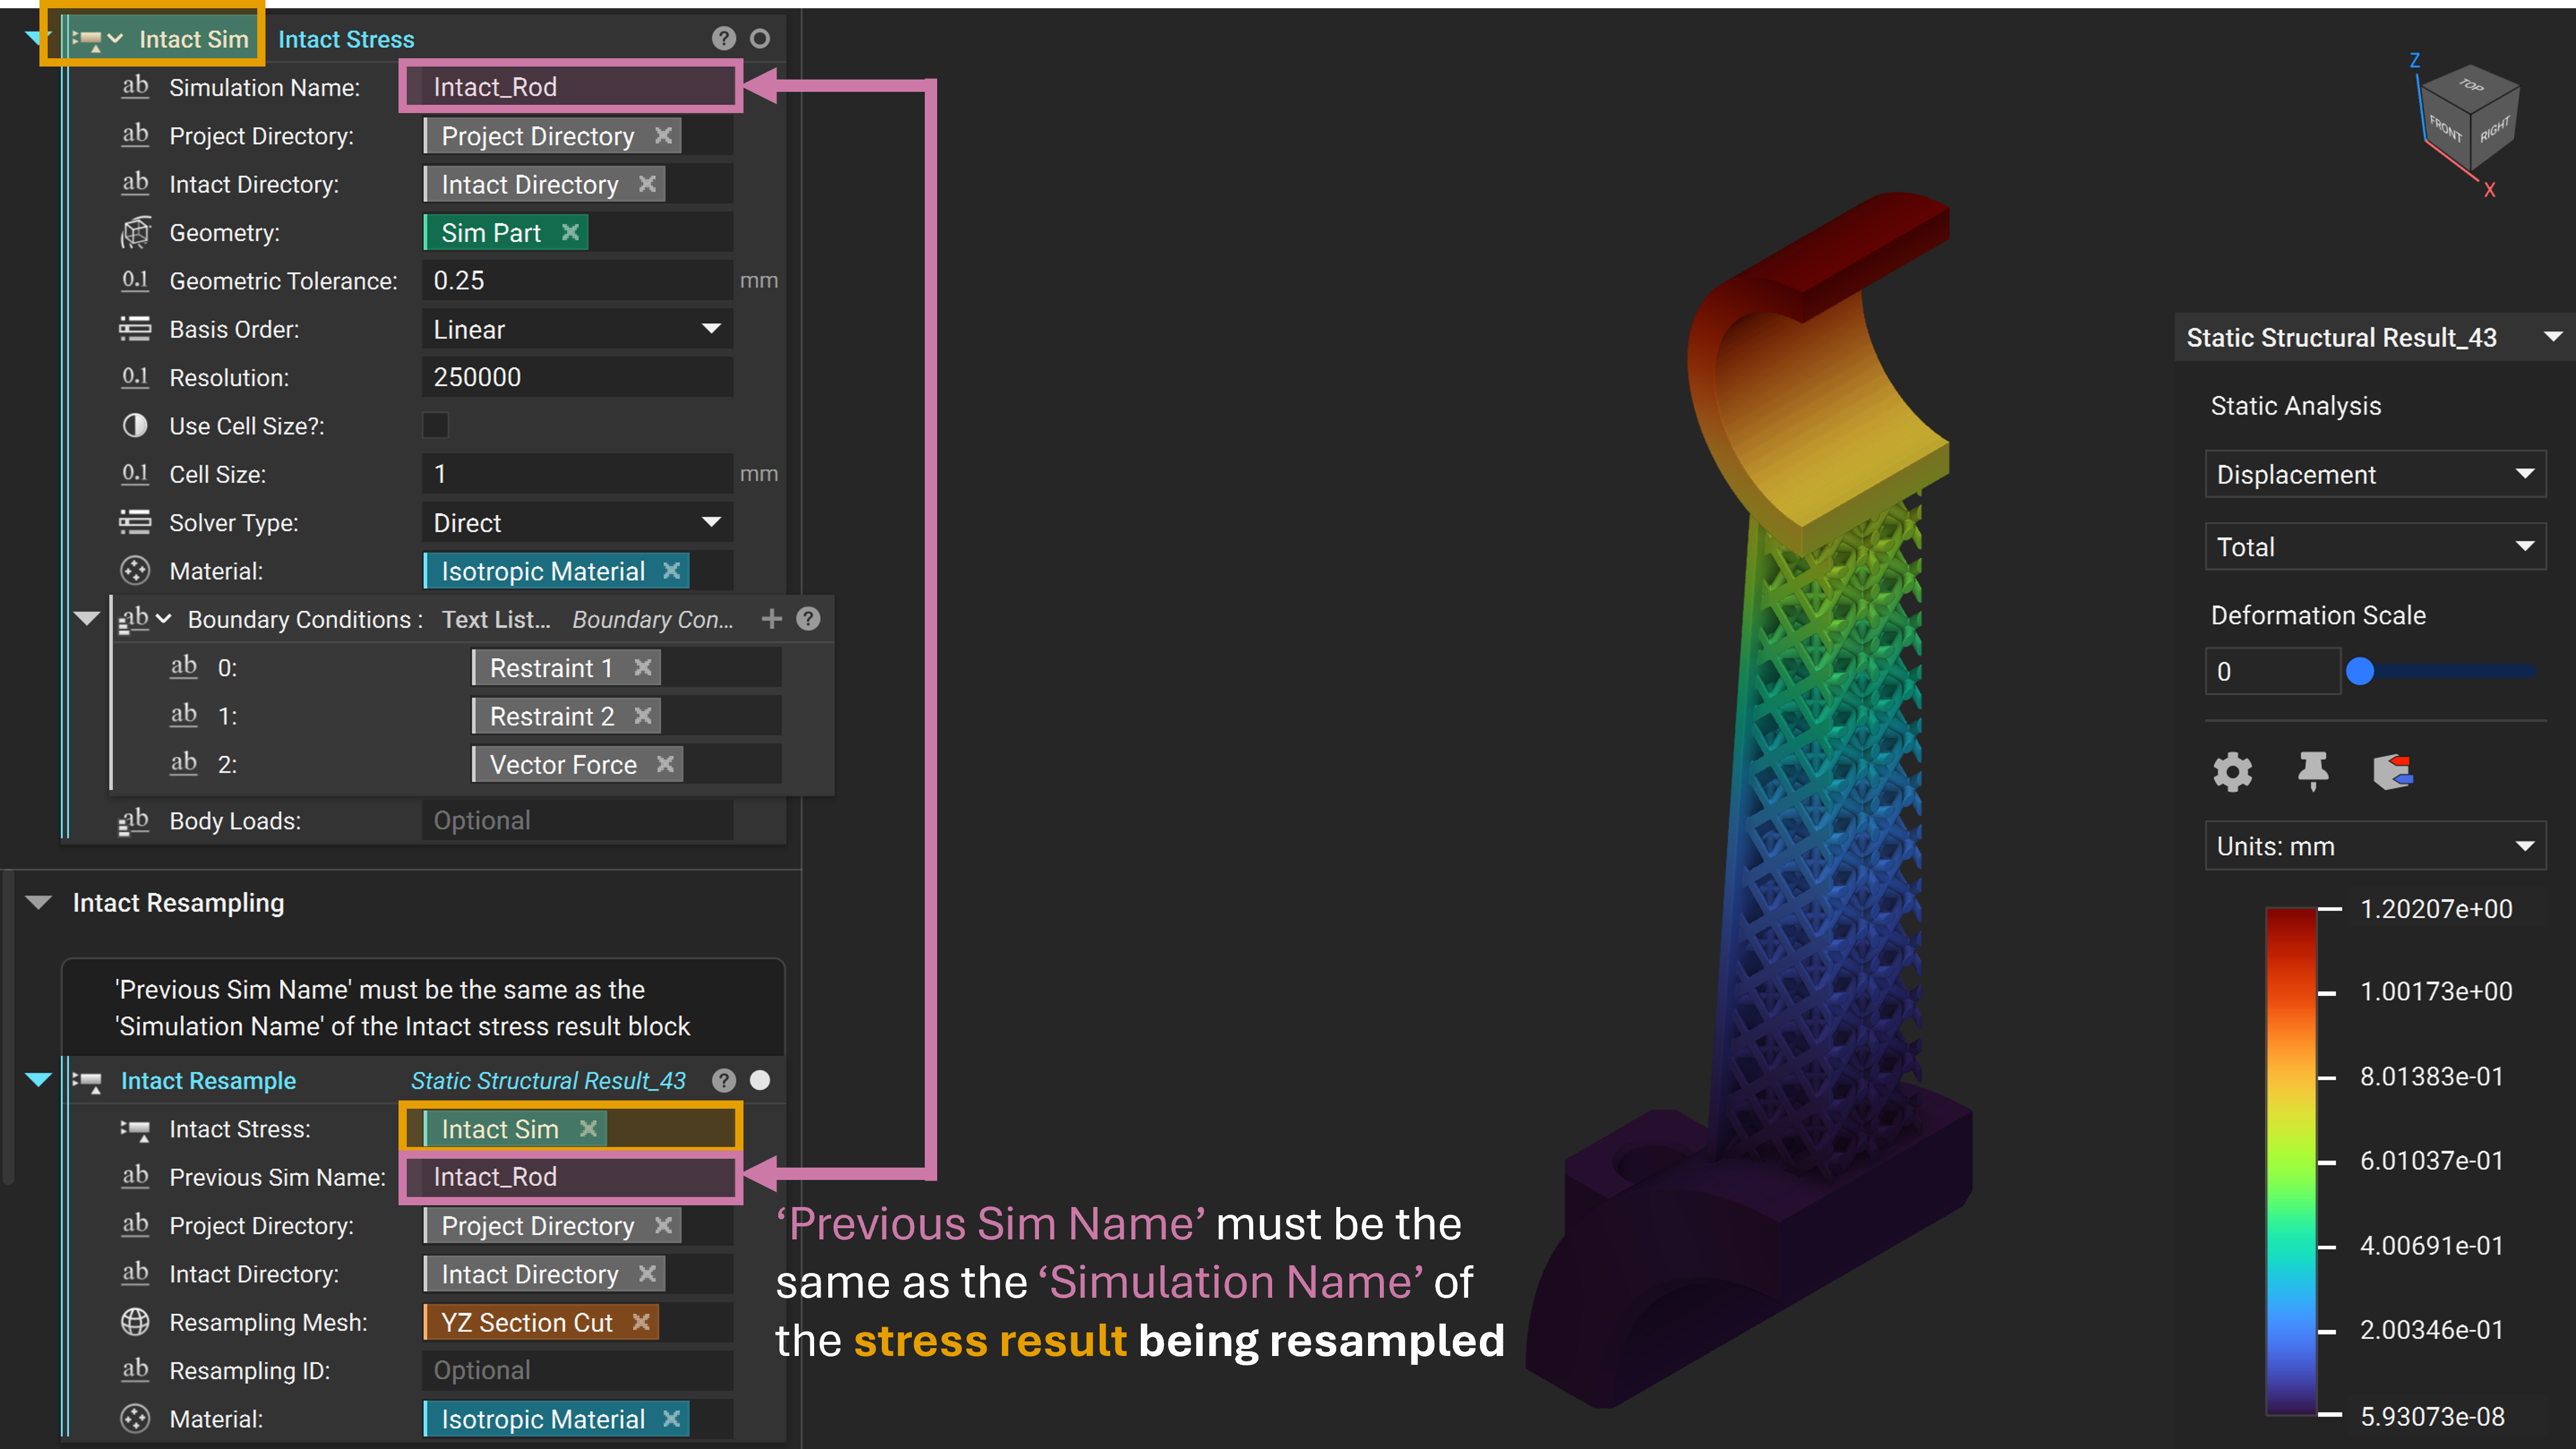Viewport: 2576px width, 1449px height.
Task: Toggle the Intact Sim block's visibility circle
Action: [760, 39]
